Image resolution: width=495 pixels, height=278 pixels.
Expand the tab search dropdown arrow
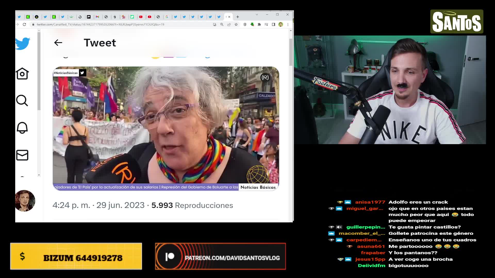tap(257, 14)
